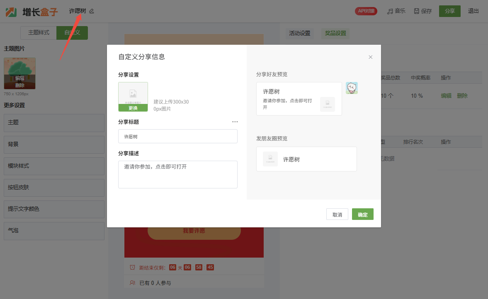Click 更换 to replace share image
The height and width of the screenshot is (299, 488).
point(133,108)
